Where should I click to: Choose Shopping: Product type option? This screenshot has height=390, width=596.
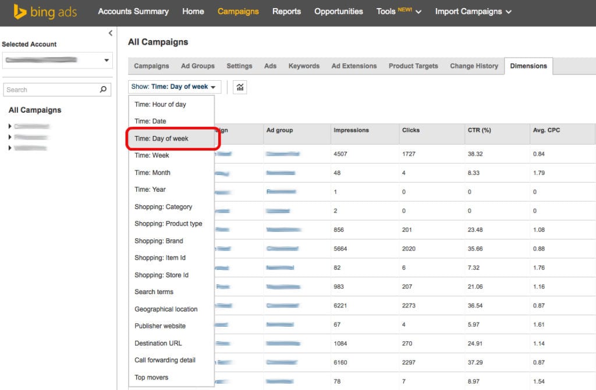[x=172, y=224]
